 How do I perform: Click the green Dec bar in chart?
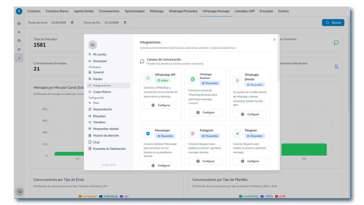304,150
